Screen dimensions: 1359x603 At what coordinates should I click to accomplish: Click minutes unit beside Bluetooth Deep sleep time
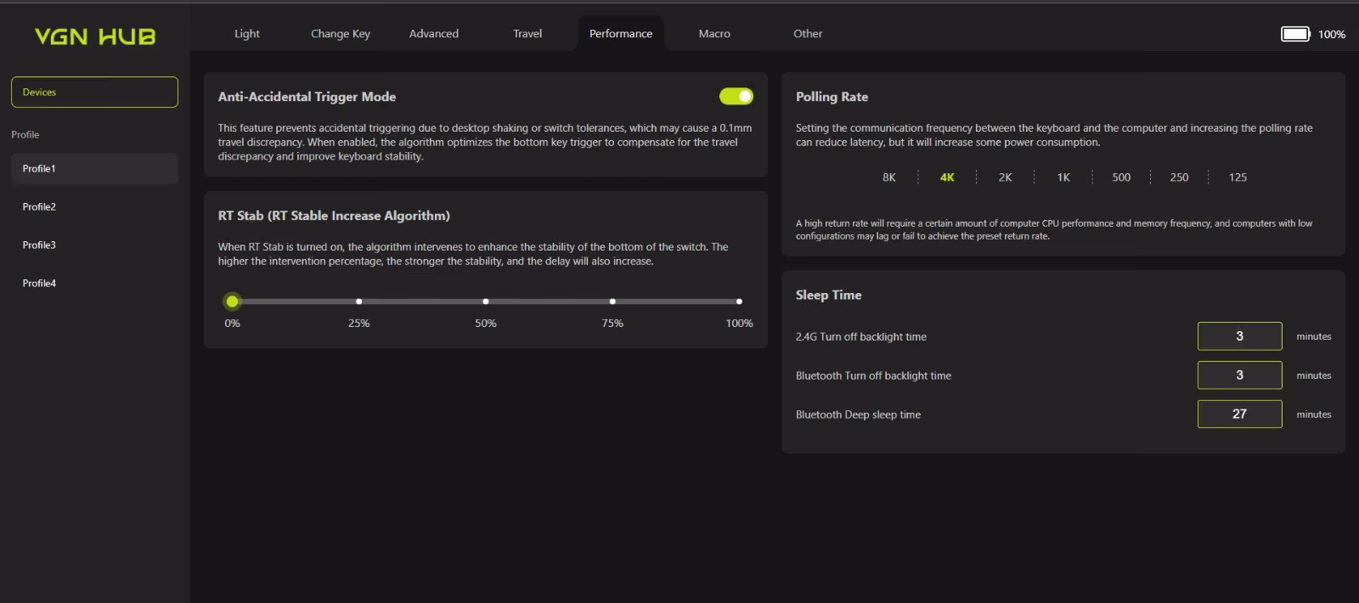coord(1314,414)
